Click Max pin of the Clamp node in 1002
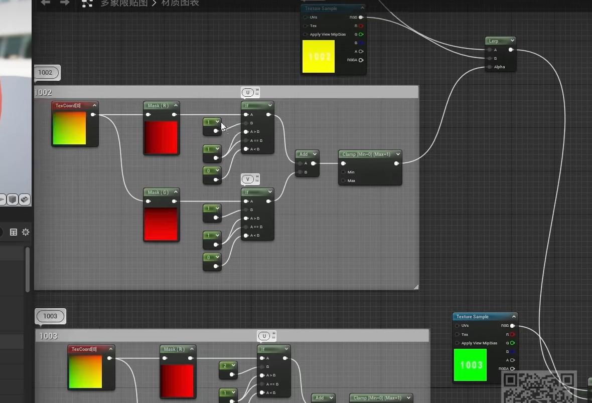The width and height of the screenshot is (592, 403). [343, 181]
